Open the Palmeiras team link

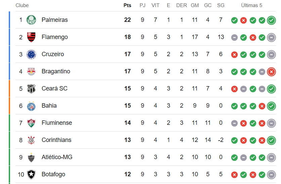[x=55, y=20]
